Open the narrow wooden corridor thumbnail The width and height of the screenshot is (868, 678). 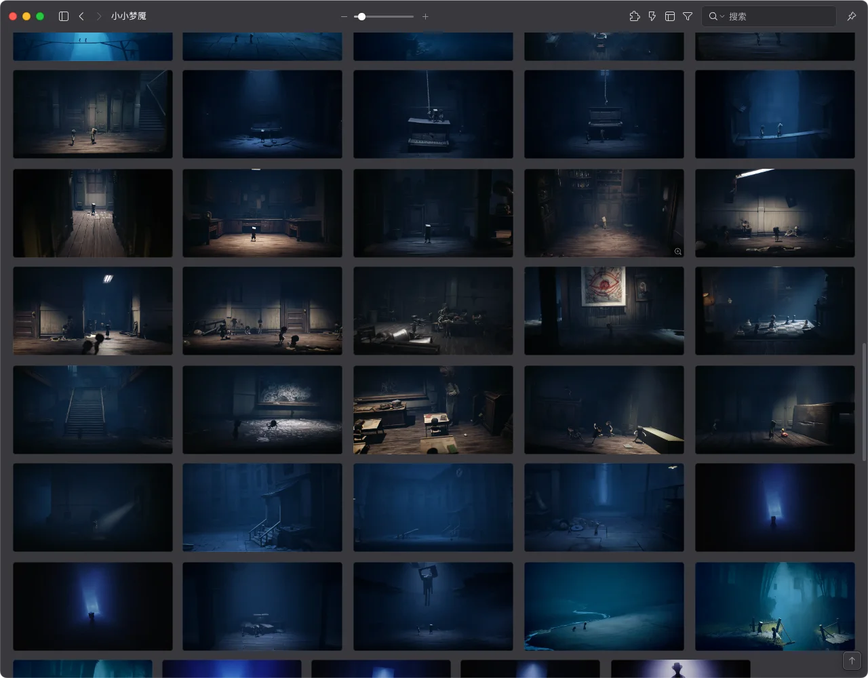coord(93,213)
